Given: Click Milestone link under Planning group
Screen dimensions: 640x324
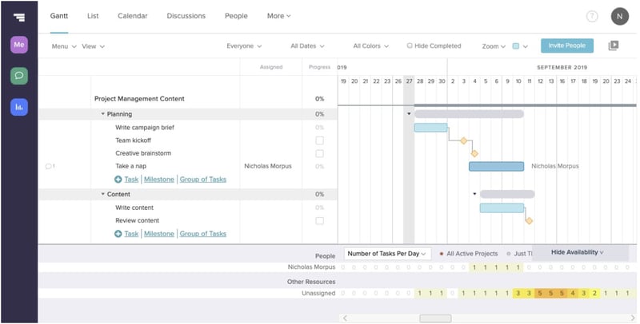Looking at the screenshot, I should click(x=158, y=180).
